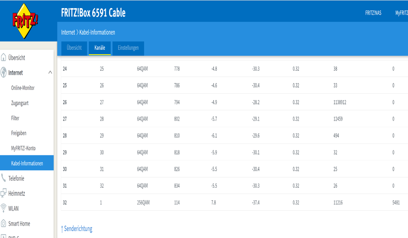The height and width of the screenshot is (238, 408).
Task: Click frequency 778 in row 24
Action: click(x=177, y=69)
